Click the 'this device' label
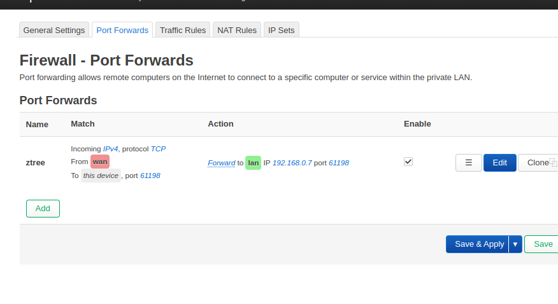This screenshot has height=304, width=558. tap(101, 176)
